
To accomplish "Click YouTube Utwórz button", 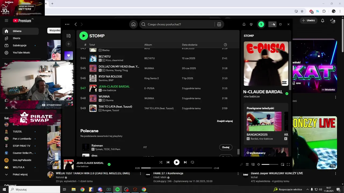I will pyautogui.click(x=309, y=20).
